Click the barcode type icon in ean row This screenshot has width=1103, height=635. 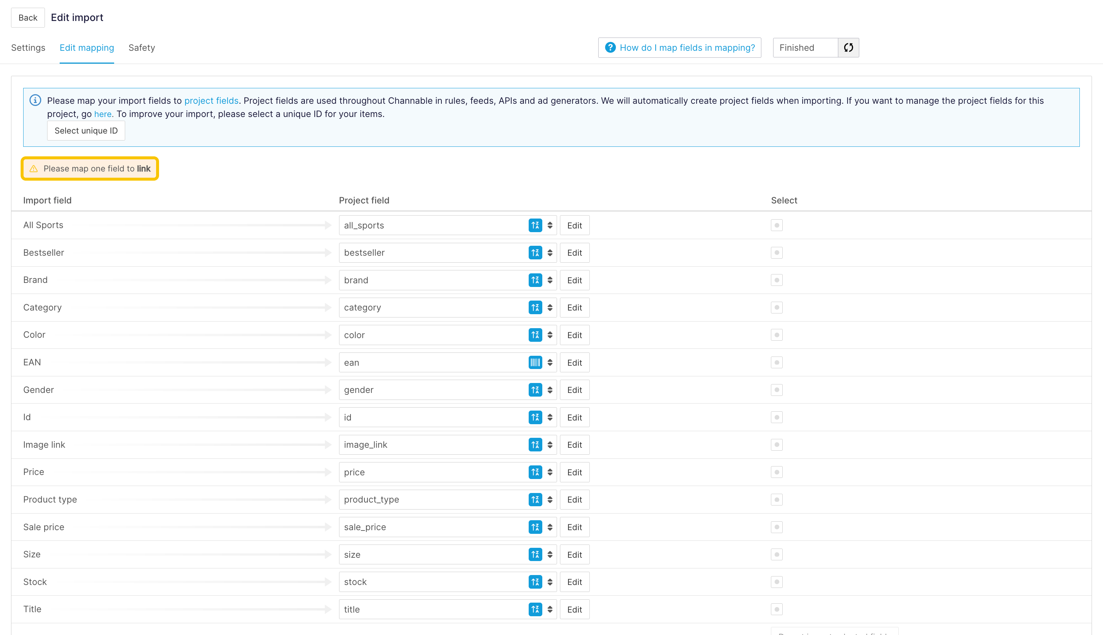pos(535,362)
